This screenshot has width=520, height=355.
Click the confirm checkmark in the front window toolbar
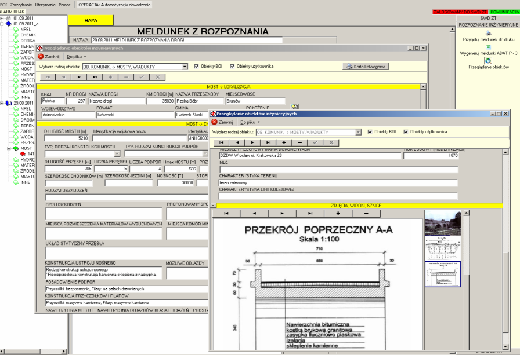click(x=315, y=142)
